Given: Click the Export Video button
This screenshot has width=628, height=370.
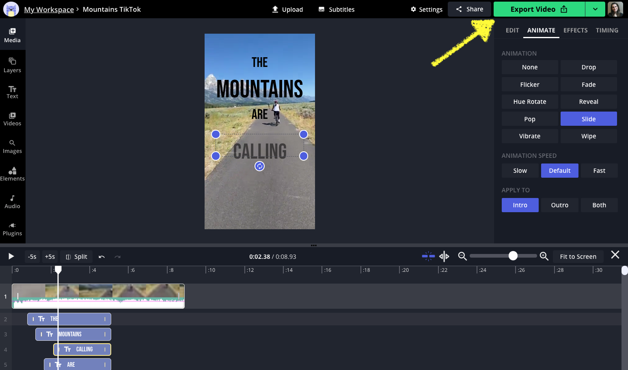Looking at the screenshot, I should (x=539, y=9).
